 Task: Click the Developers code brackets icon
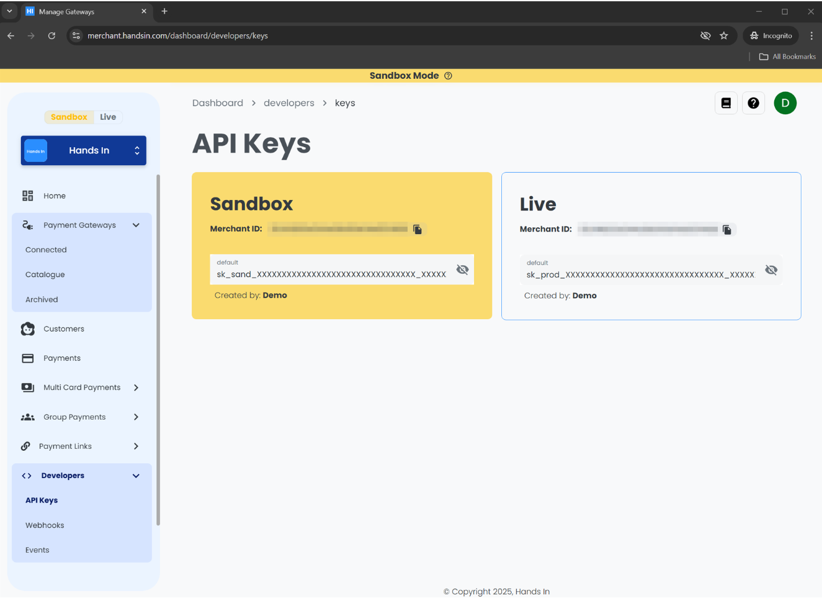(27, 476)
